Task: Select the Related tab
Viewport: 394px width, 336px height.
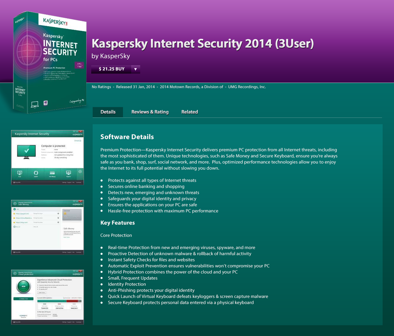Action: 189,112
